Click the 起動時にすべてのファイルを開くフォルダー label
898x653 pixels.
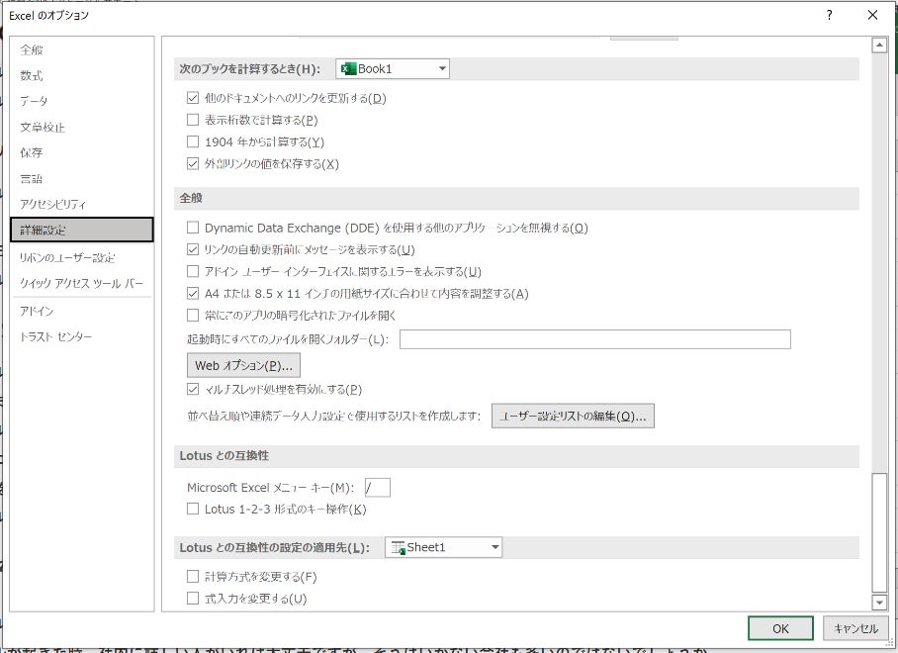pos(288,339)
